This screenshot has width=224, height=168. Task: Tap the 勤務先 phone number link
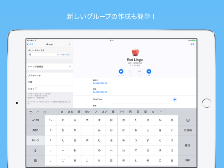coord(100,83)
